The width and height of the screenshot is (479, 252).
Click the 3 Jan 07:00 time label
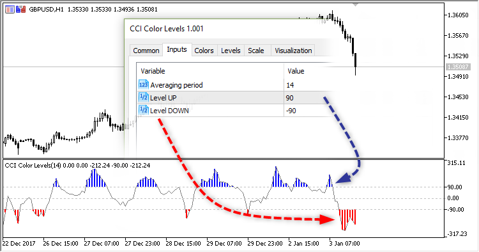(x=345, y=244)
